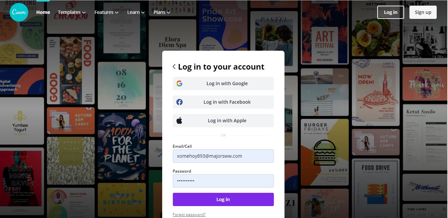The image size is (448, 218).
Task: Click the Password input field
Action: (x=223, y=181)
